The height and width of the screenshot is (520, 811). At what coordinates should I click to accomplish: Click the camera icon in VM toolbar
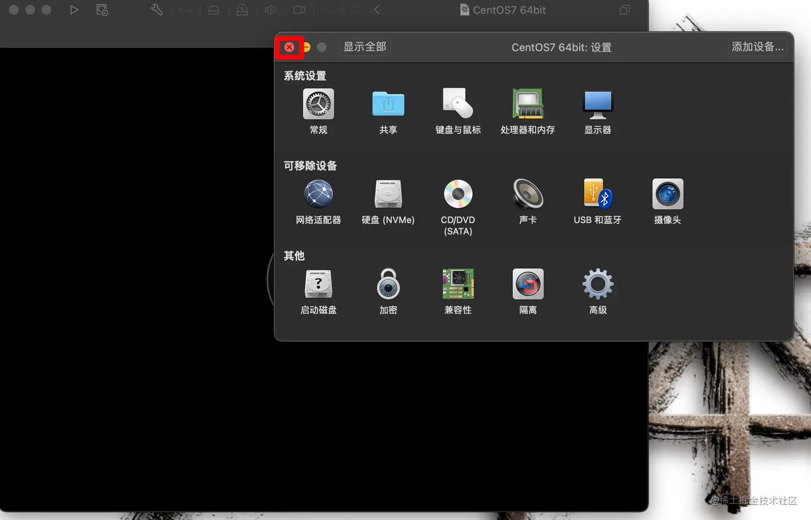click(x=299, y=10)
